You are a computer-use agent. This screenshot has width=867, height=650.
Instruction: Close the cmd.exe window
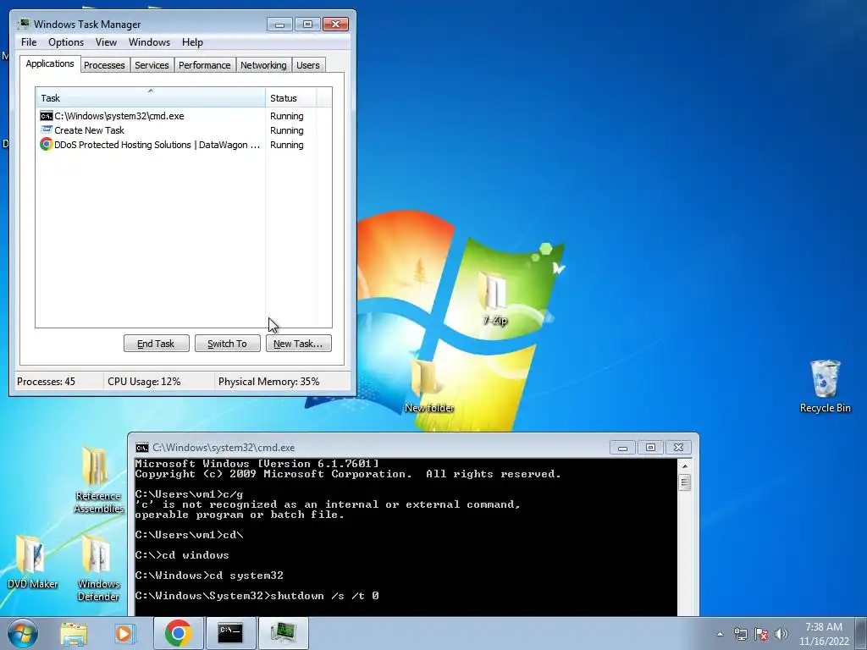point(678,447)
